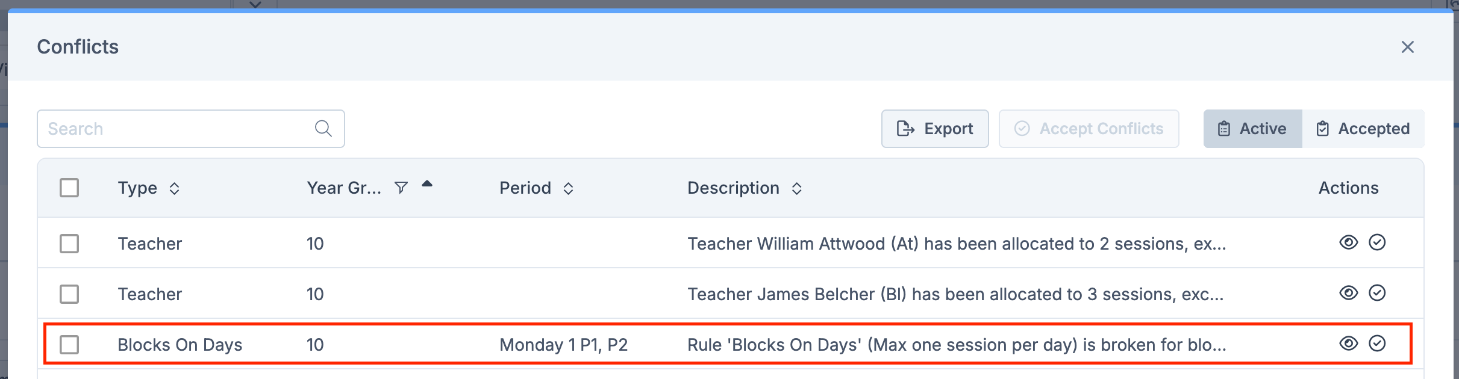Check the Blocks On Days row
1459x379 pixels.
point(69,345)
